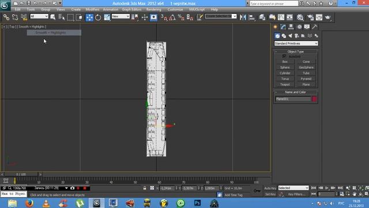Open the Render Setup icon
Viewport: 369px width, 208px height.
pyautogui.click(x=310, y=17)
